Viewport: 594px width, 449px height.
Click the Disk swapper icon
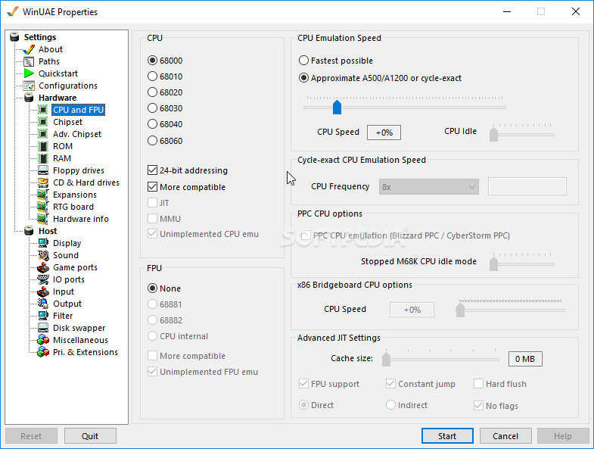(43, 328)
